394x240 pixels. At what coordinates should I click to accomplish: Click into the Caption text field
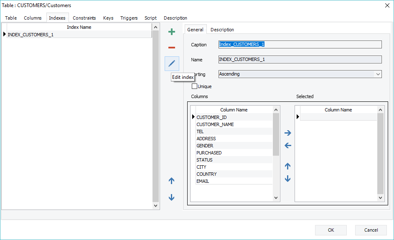[300, 45]
